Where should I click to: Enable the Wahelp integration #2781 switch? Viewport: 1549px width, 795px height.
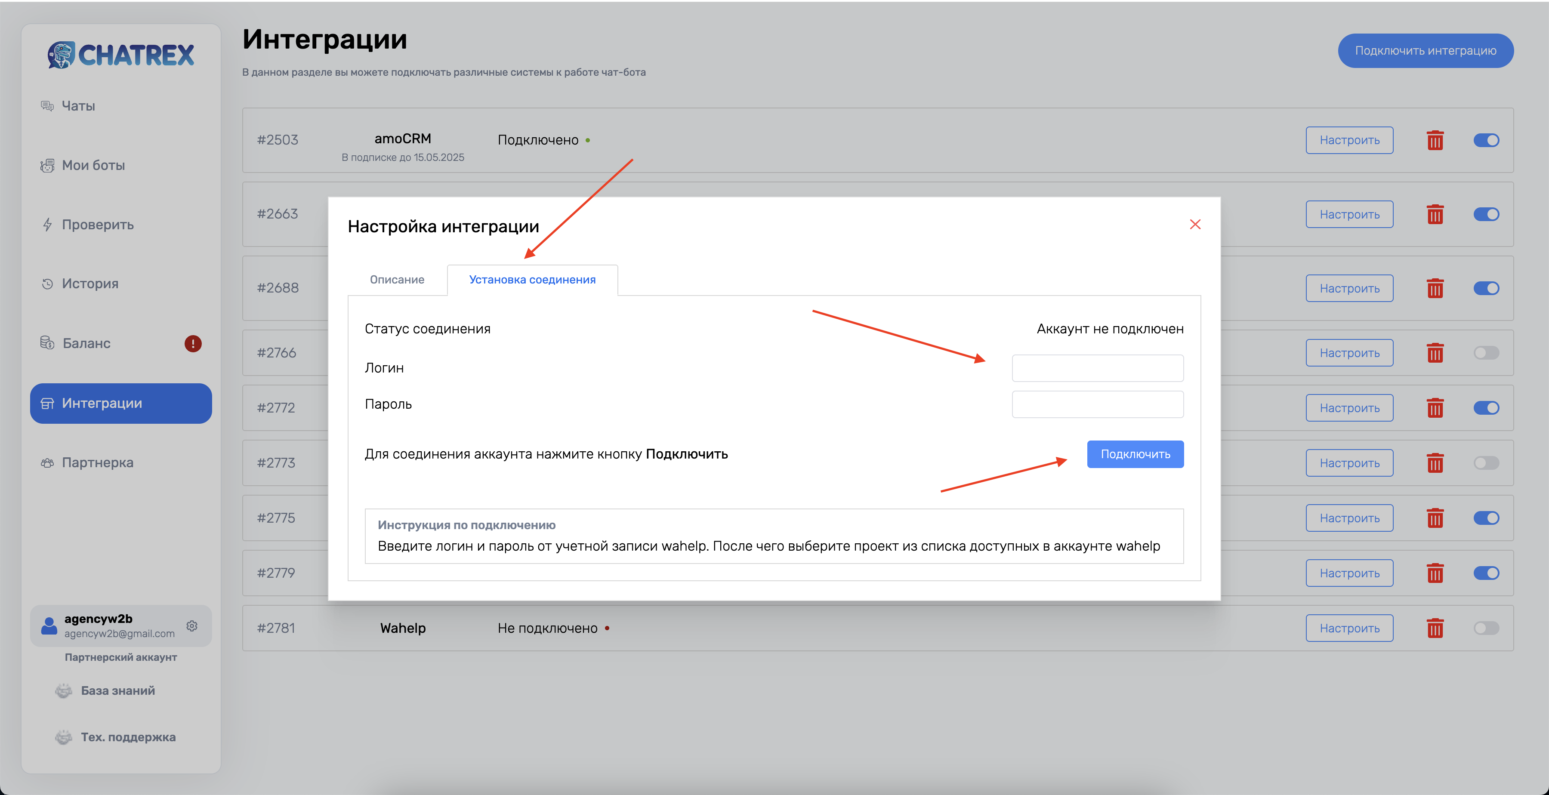pos(1486,628)
